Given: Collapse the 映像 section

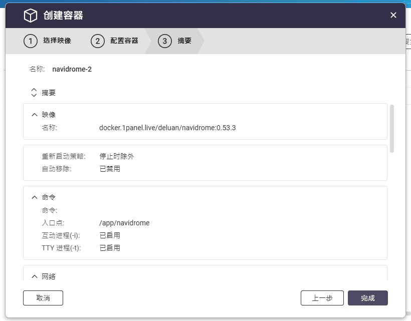Looking at the screenshot, I should click(x=35, y=115).
